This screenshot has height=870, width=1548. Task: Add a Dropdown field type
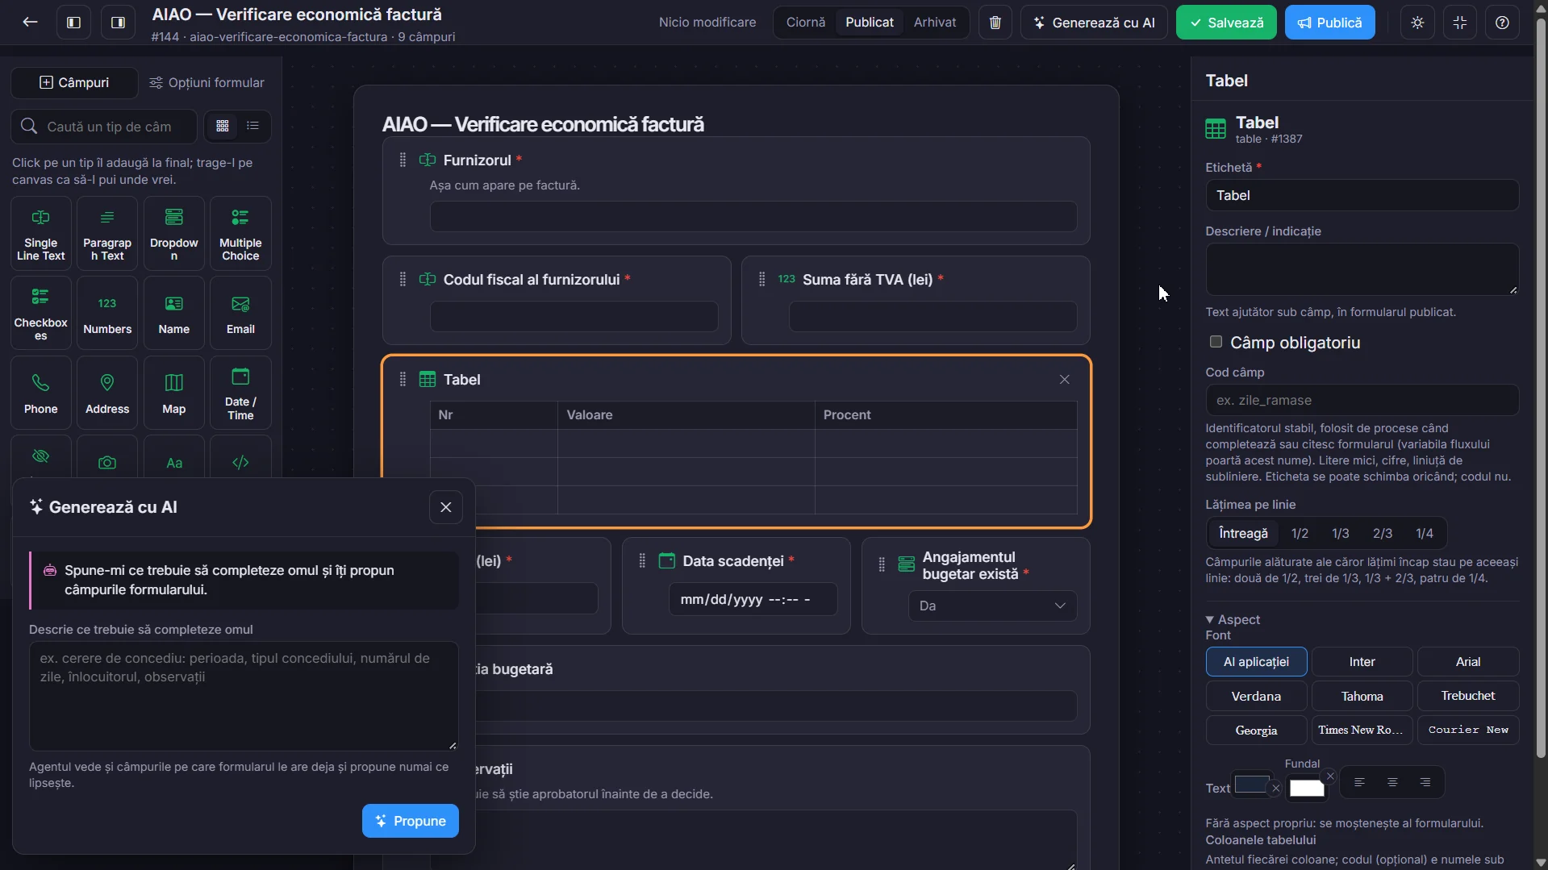coord(174,233)
